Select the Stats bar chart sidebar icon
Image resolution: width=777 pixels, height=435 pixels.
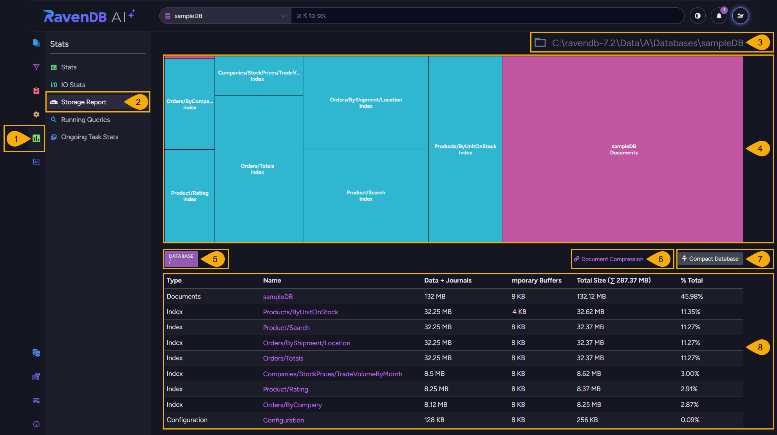pyautogui.click(x=36, y=138)
